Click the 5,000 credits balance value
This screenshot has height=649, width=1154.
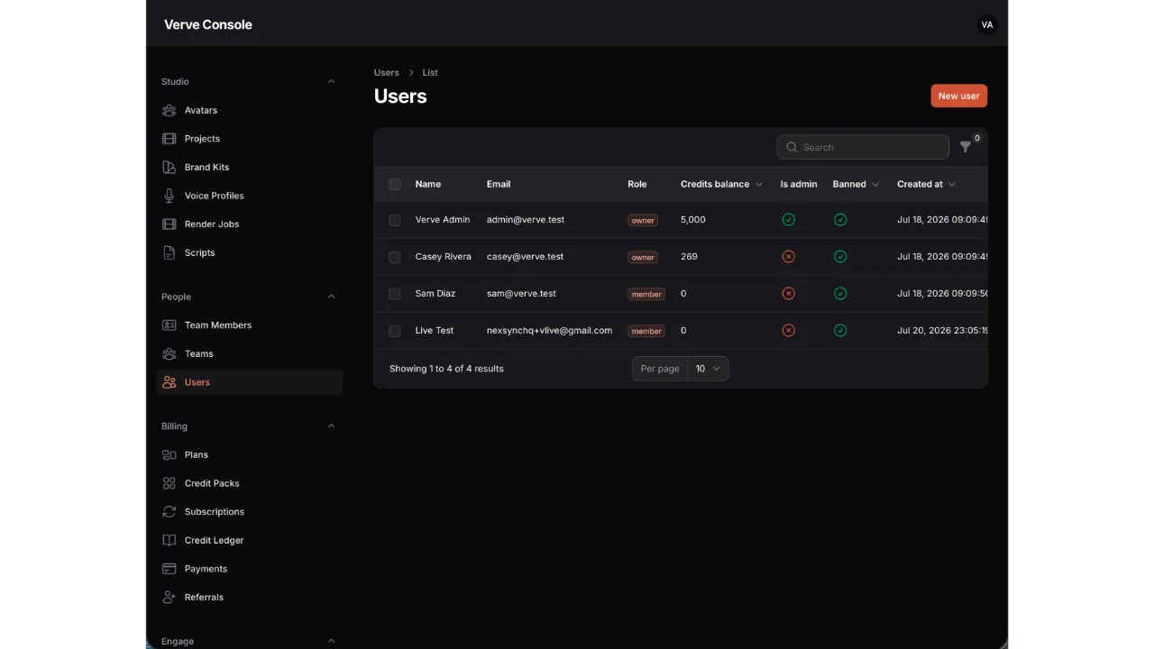tap(693, 220)
